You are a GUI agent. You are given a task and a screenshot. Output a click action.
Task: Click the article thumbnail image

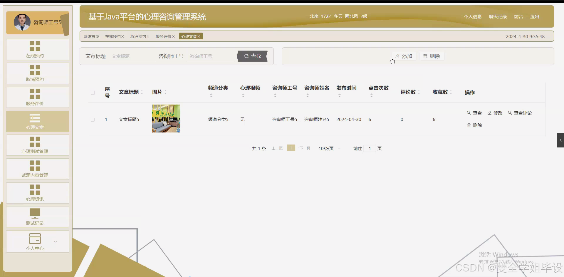click(166, 119)
